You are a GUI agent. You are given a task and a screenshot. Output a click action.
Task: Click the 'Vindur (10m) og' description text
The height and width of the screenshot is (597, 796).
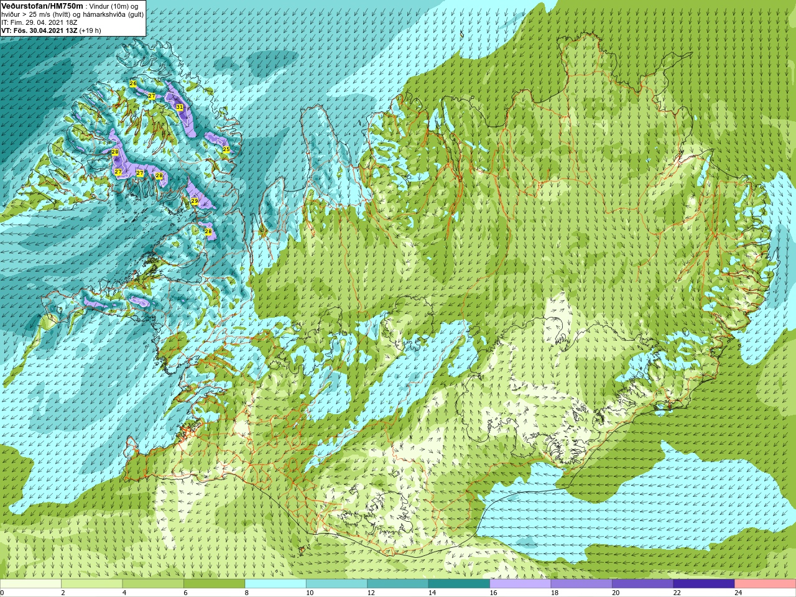113,6
